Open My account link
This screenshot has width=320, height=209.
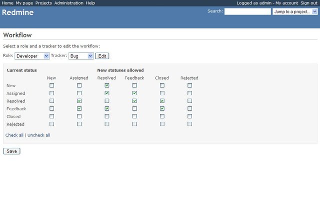point(286,3)
